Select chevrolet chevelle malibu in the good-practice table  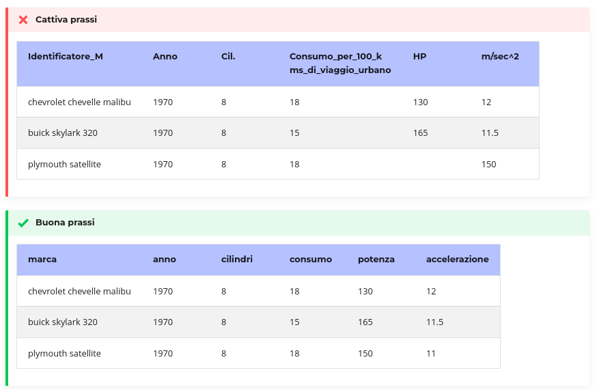79,292
